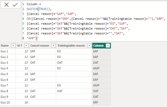Cancel the formula with the X icon
This screenshot has width=167, height=107.
coord(6,5)
